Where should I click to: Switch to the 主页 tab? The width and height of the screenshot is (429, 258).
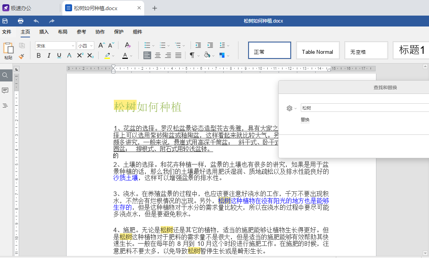(25, 32)
